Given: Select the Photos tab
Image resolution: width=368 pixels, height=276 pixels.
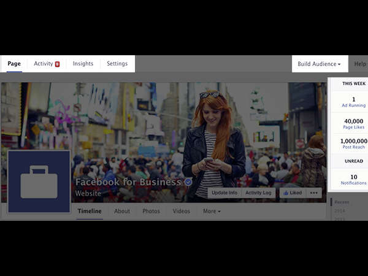Looking at the screenshot, I should click(151, 211).
